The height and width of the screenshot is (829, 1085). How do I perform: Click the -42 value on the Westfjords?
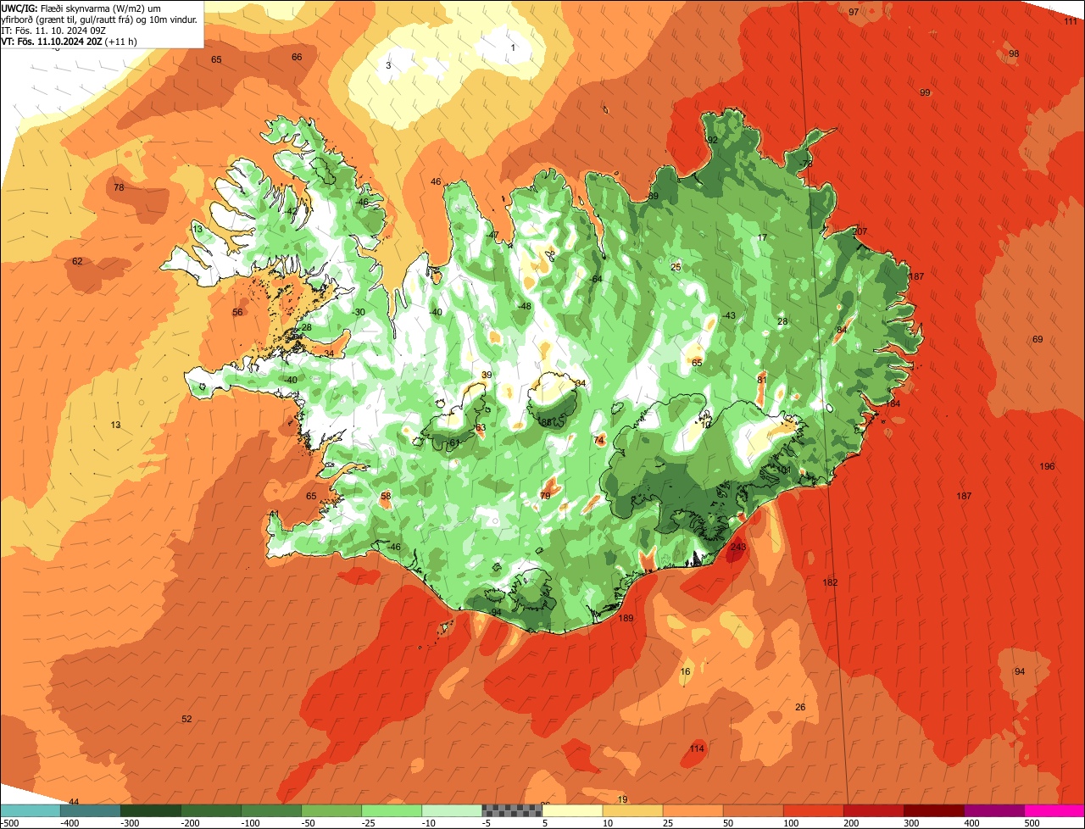[290, 211]
